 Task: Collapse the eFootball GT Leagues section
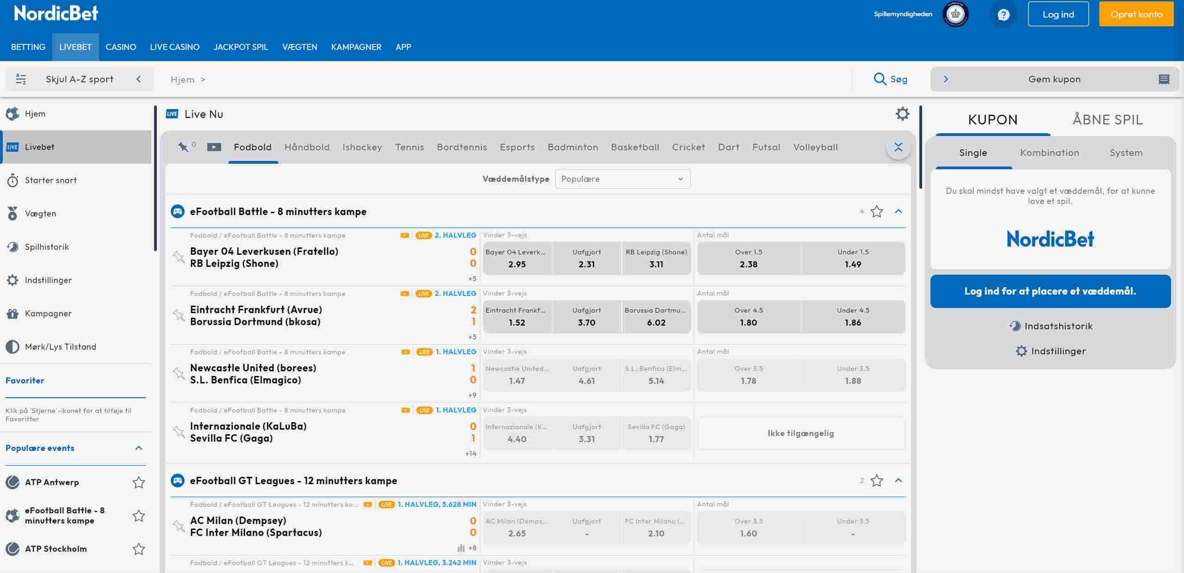click(899, 481)
